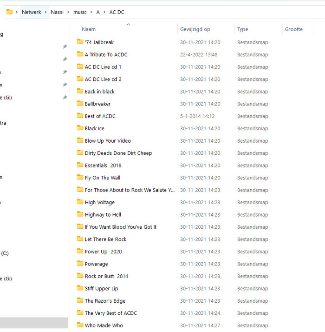Viewport: 325px width, 332px height.
Task: Select the If You Want Blood You've Got It name
Action: 121,227
